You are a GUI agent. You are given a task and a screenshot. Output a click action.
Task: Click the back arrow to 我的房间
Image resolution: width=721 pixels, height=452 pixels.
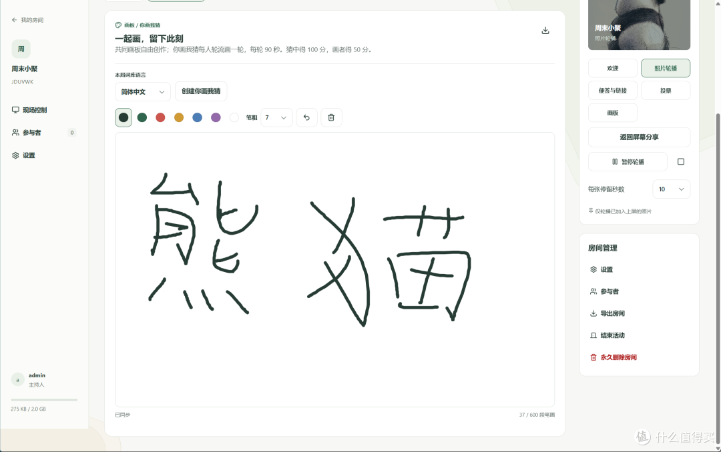pos(14,20)
